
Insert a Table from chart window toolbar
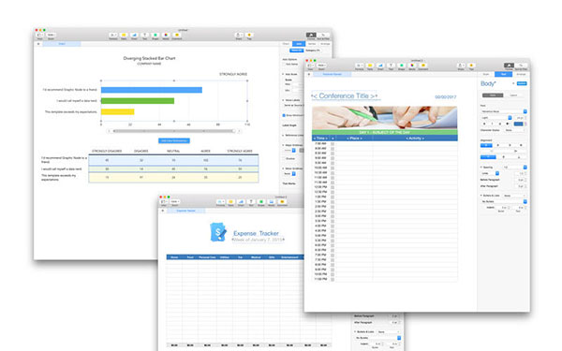click(124, 36)
